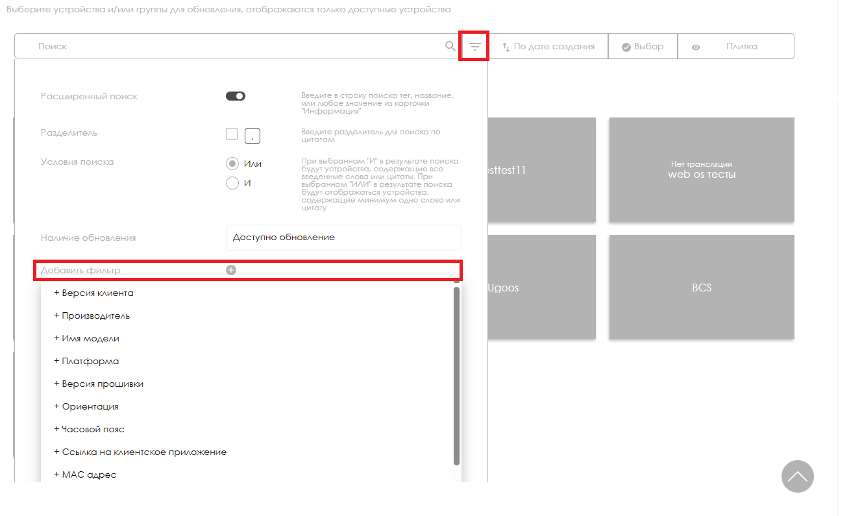Toggle the Расширенный поиск switch
The image size is (849, 516).
coord(236,96)
